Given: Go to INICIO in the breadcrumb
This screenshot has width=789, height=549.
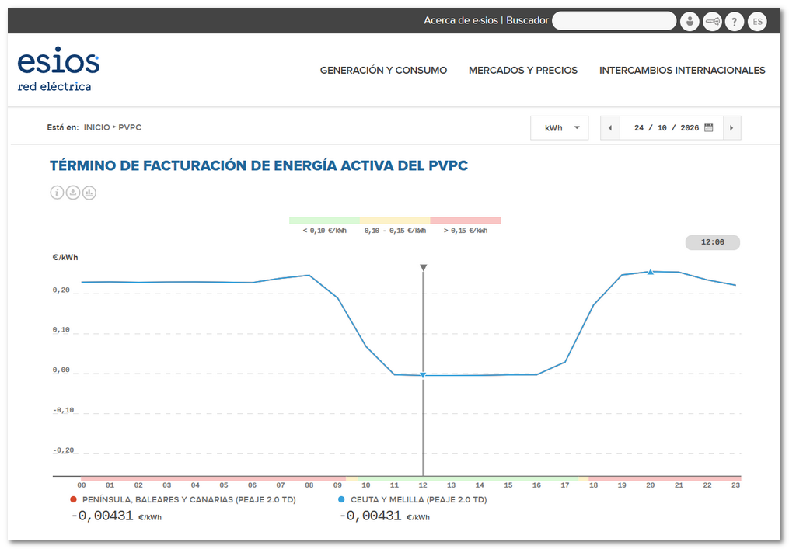Looking at the screenshot, I should coord(96,127).
